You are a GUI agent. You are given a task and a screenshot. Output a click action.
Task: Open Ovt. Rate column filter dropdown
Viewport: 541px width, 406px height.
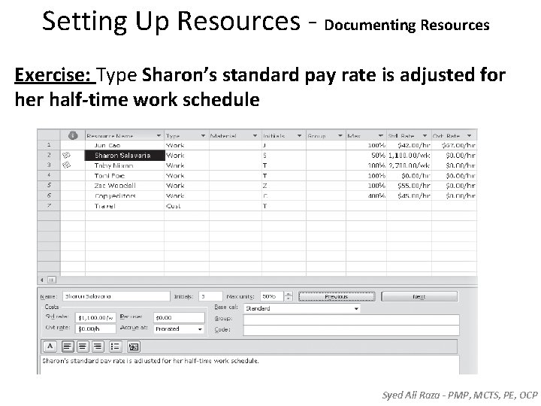click(x=469, y=135)
